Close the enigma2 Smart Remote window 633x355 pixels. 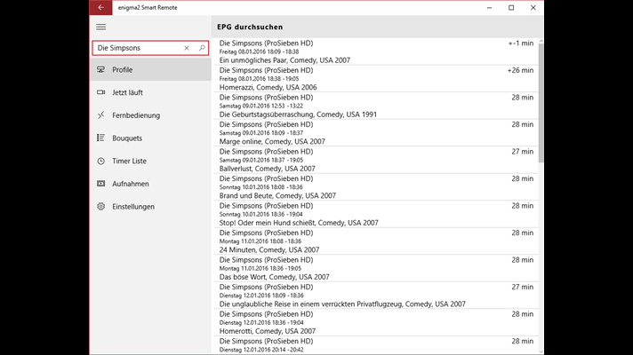533,8
